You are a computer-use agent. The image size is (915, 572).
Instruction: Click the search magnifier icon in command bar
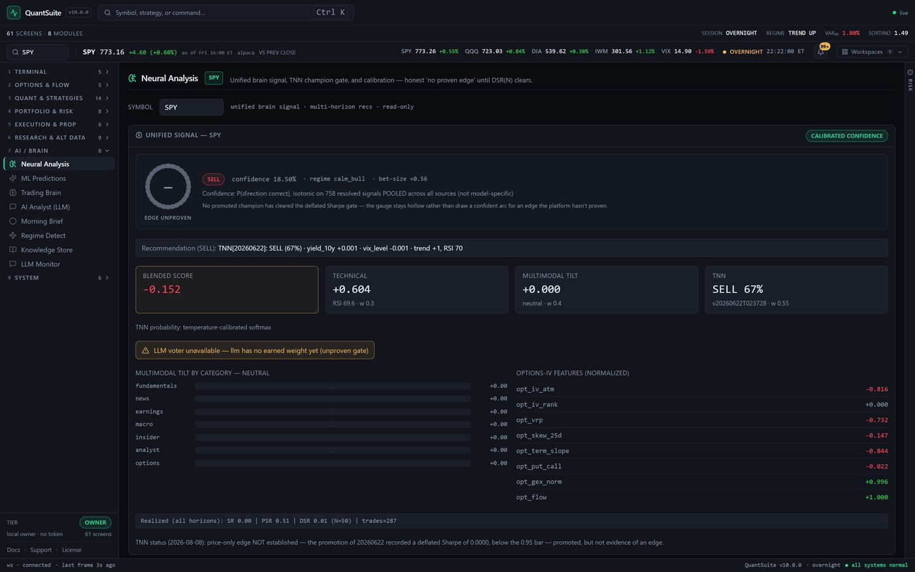click(x=108, y=12)
